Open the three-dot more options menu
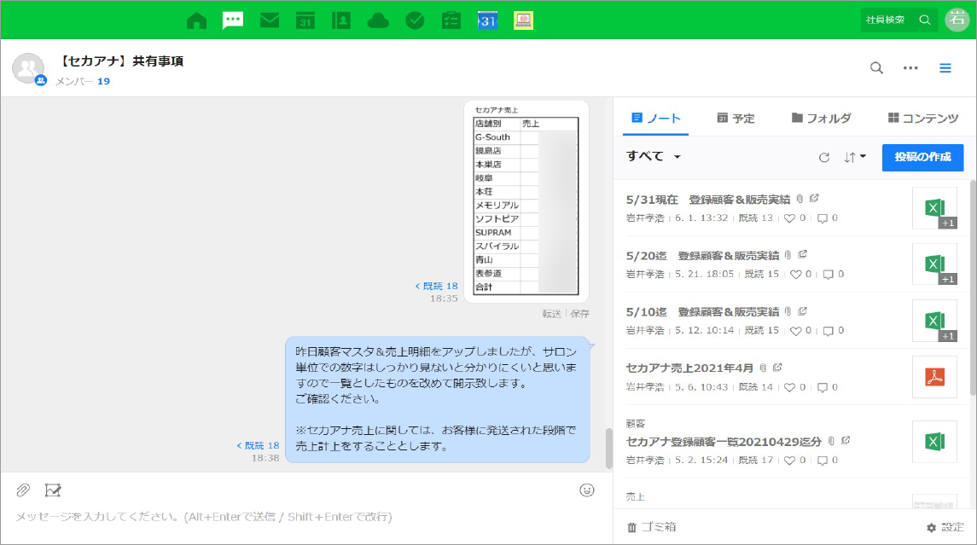 pos(910,68)
